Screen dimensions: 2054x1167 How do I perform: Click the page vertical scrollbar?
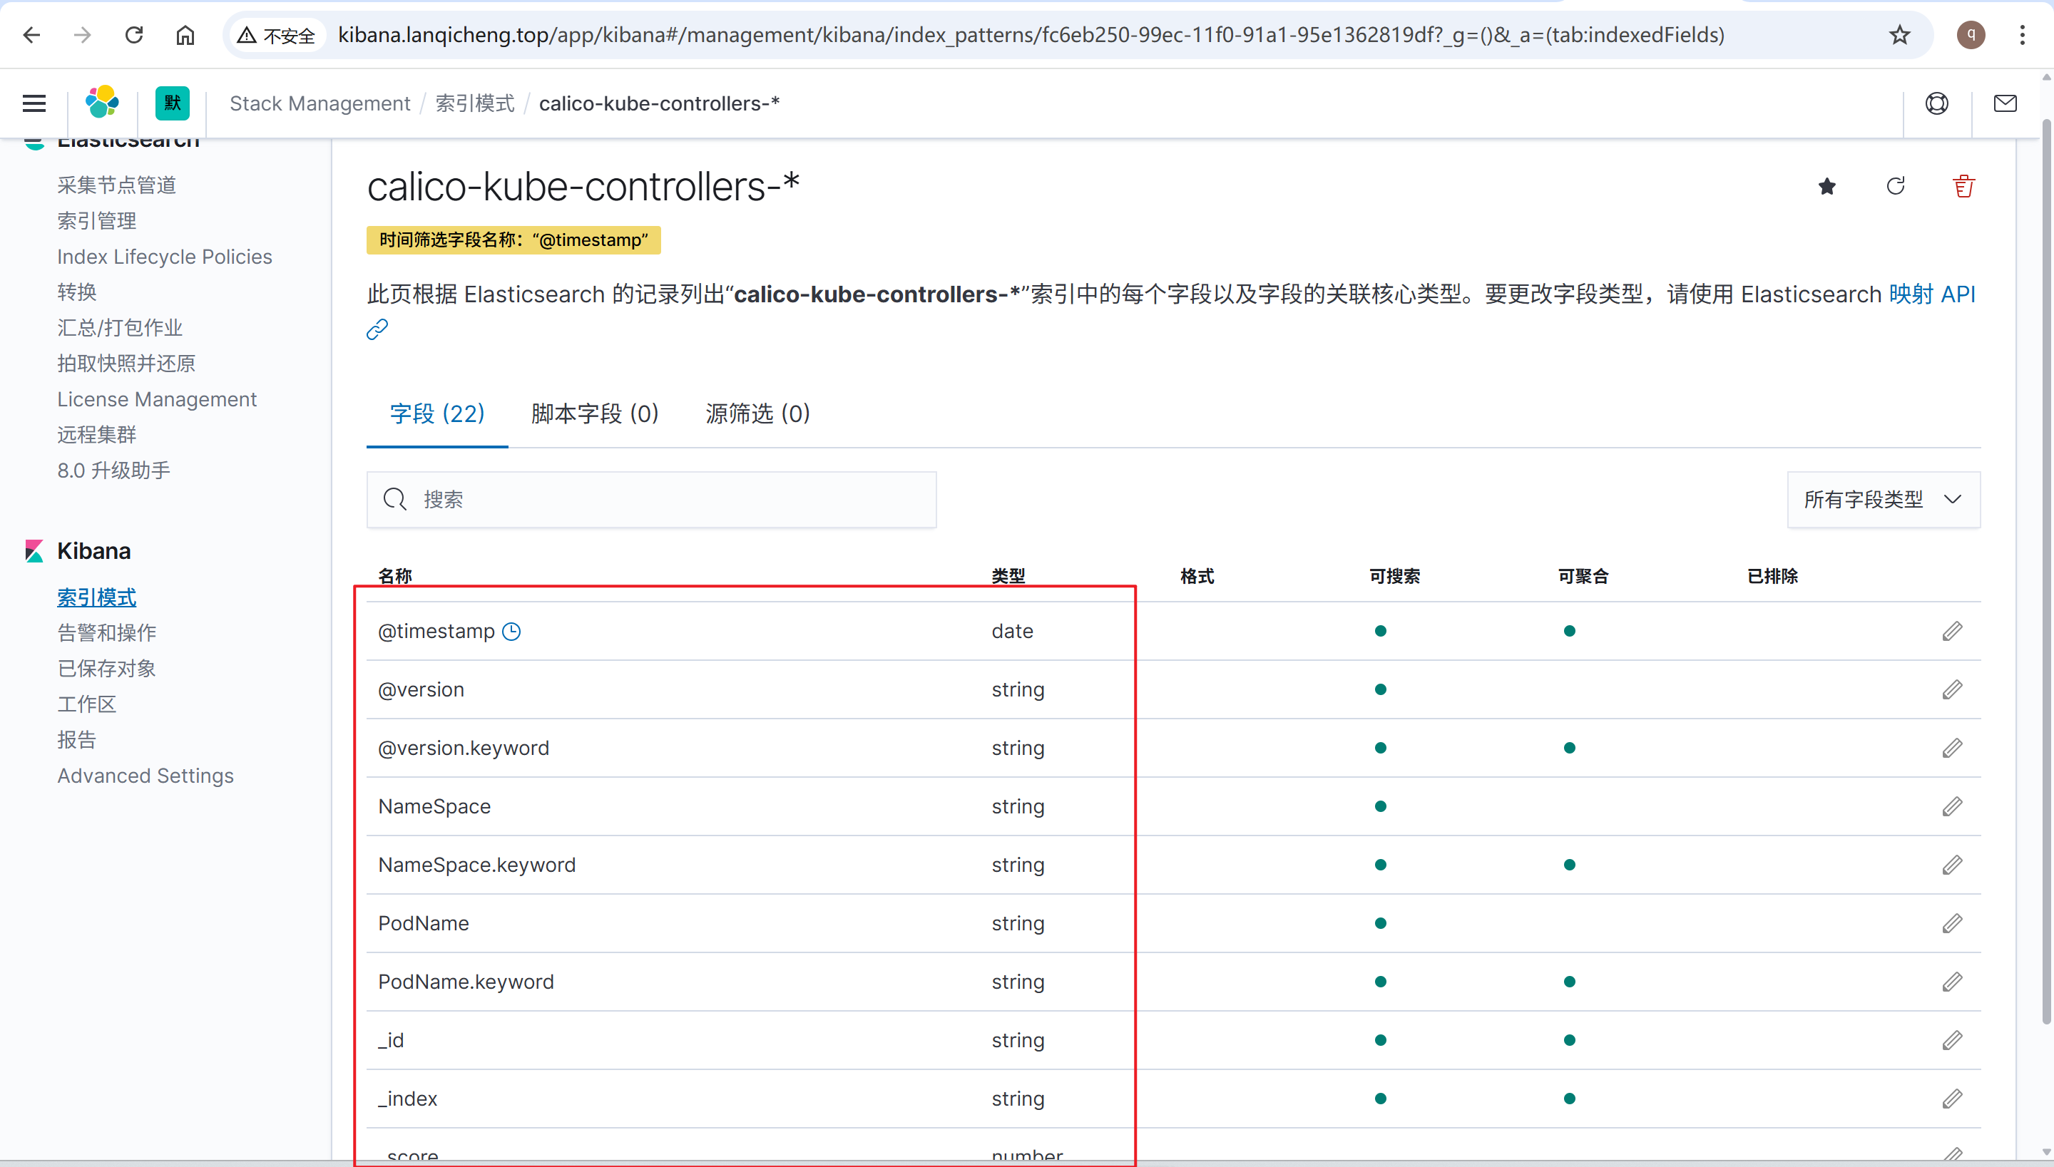coord(2047,571)
